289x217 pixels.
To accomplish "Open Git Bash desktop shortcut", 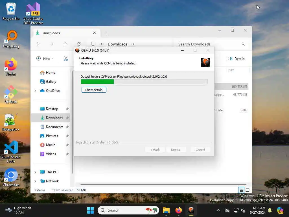I will point(11,94).
